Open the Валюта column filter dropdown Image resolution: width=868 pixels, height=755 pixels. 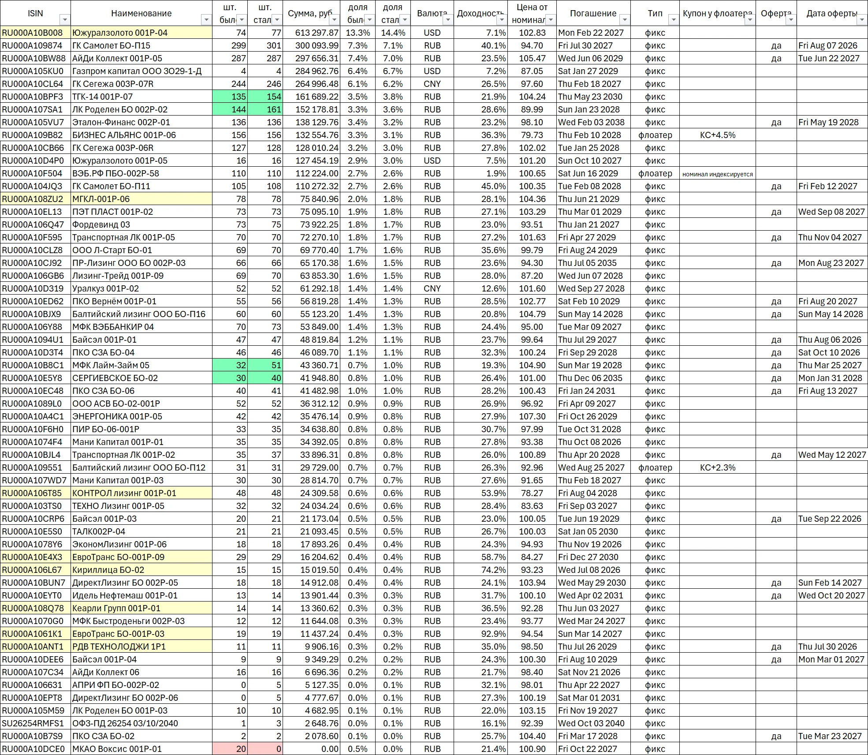[448, 20]
